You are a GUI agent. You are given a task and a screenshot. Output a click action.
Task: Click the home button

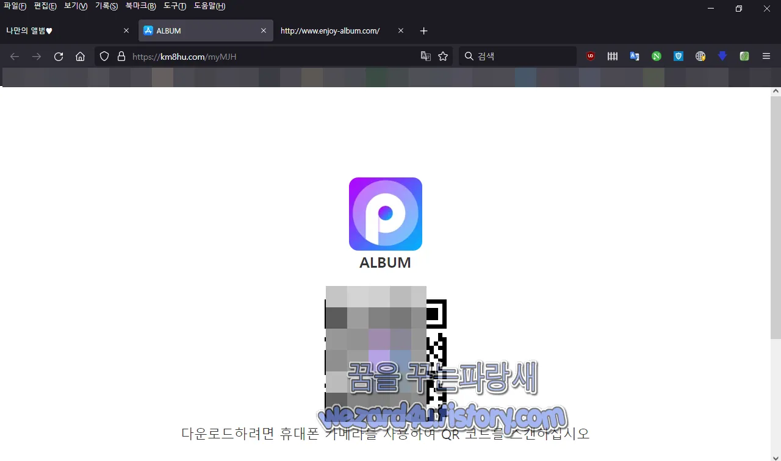80,56
